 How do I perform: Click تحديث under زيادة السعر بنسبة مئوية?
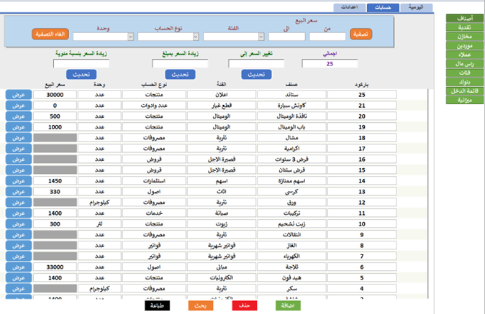pyautogui.click(x=81, y=75)
